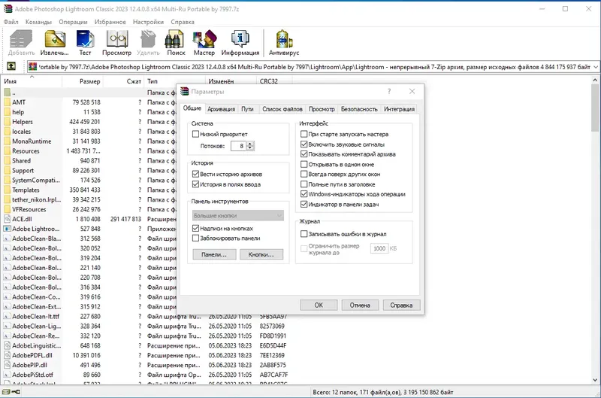
Task: Click the disk icon in status bar
Action: coord(6,392)
